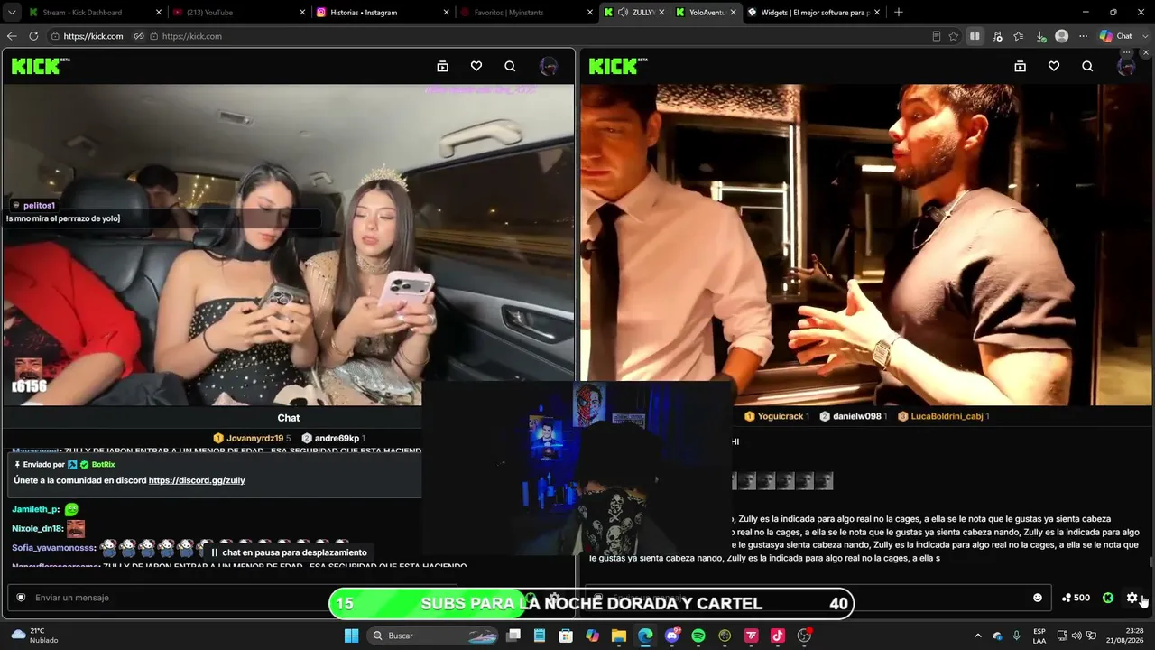Close the Stream - Kick Dashboard tab
The image size is (1155, 650).
159,13
